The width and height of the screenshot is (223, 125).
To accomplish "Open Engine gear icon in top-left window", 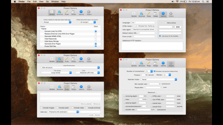I will (x=89, y=12).
